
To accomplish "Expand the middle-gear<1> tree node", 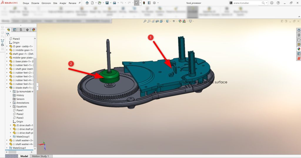I will 7,50.
